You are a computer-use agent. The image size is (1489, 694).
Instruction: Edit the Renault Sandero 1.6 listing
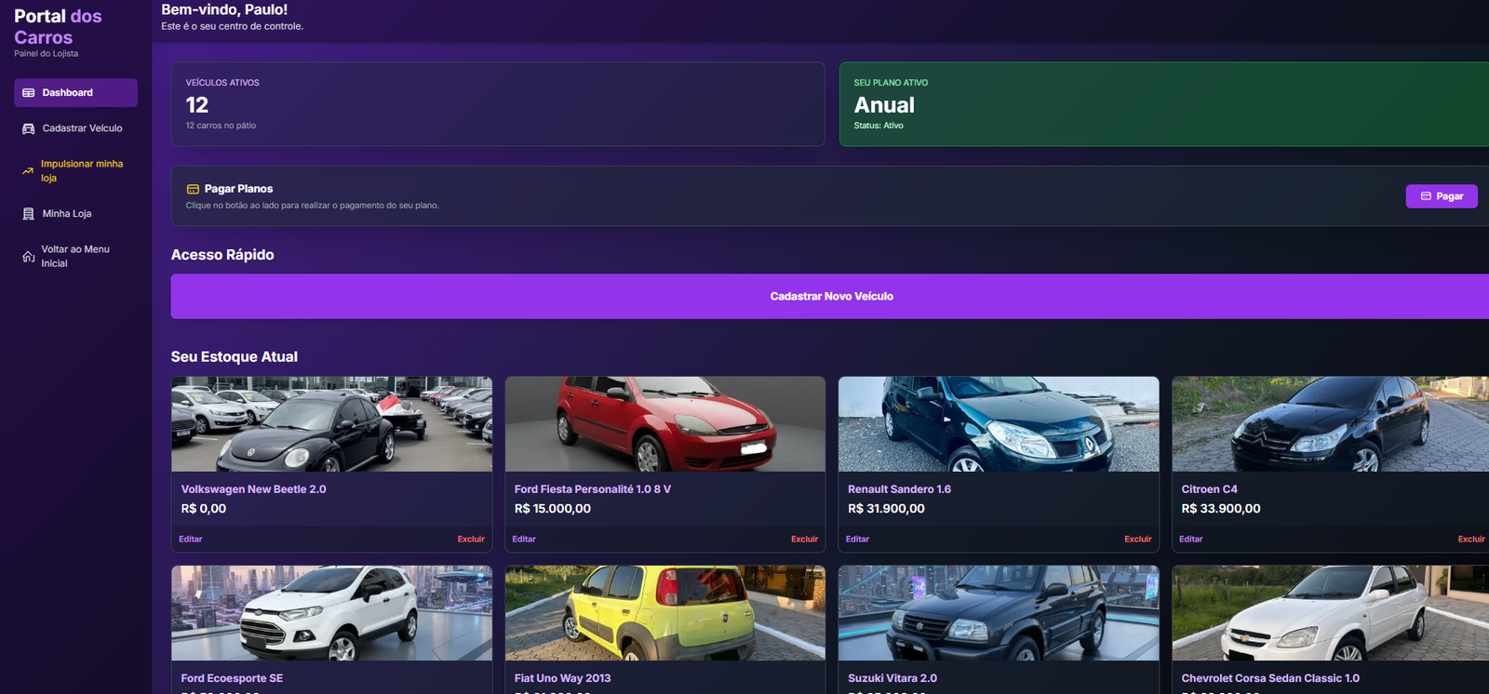tap(857, 540)
